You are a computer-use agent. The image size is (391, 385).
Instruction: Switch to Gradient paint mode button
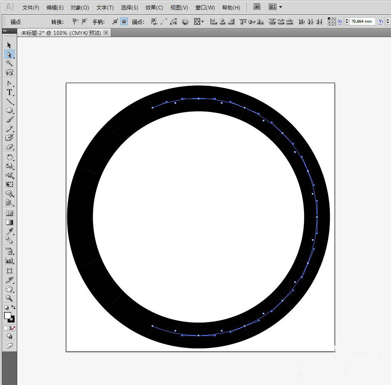pyautogui.click(x=9, y=328)
